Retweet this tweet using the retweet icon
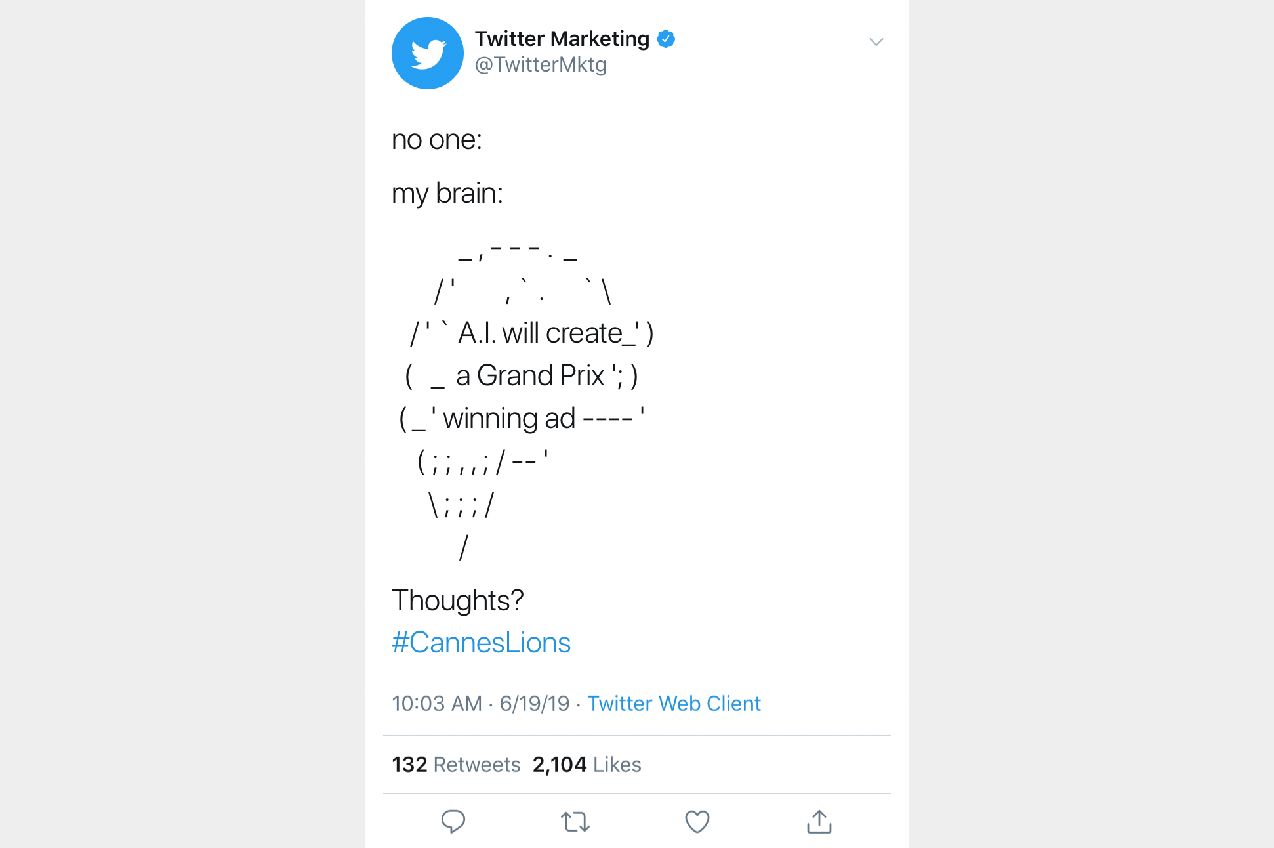Image resolution: width=1274 pixels, height=848 pixels. [575, 822]
